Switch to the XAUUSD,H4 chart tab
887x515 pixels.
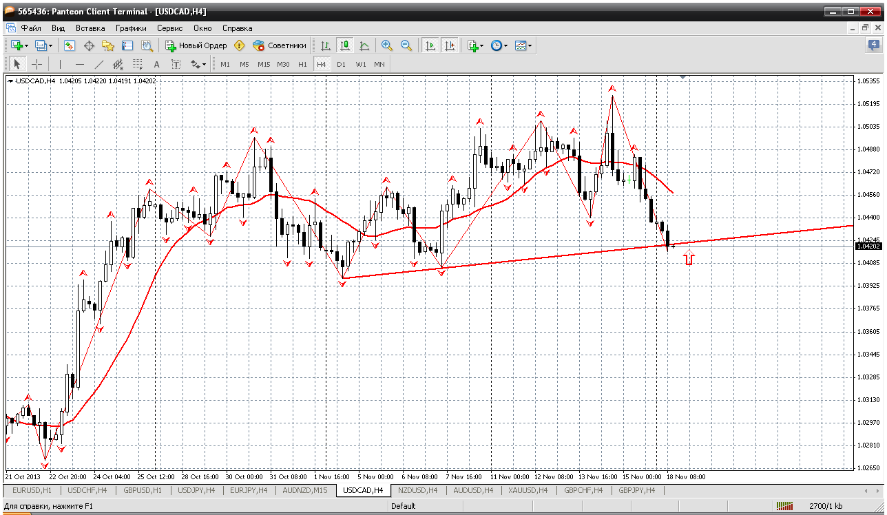tap(528, 490)
